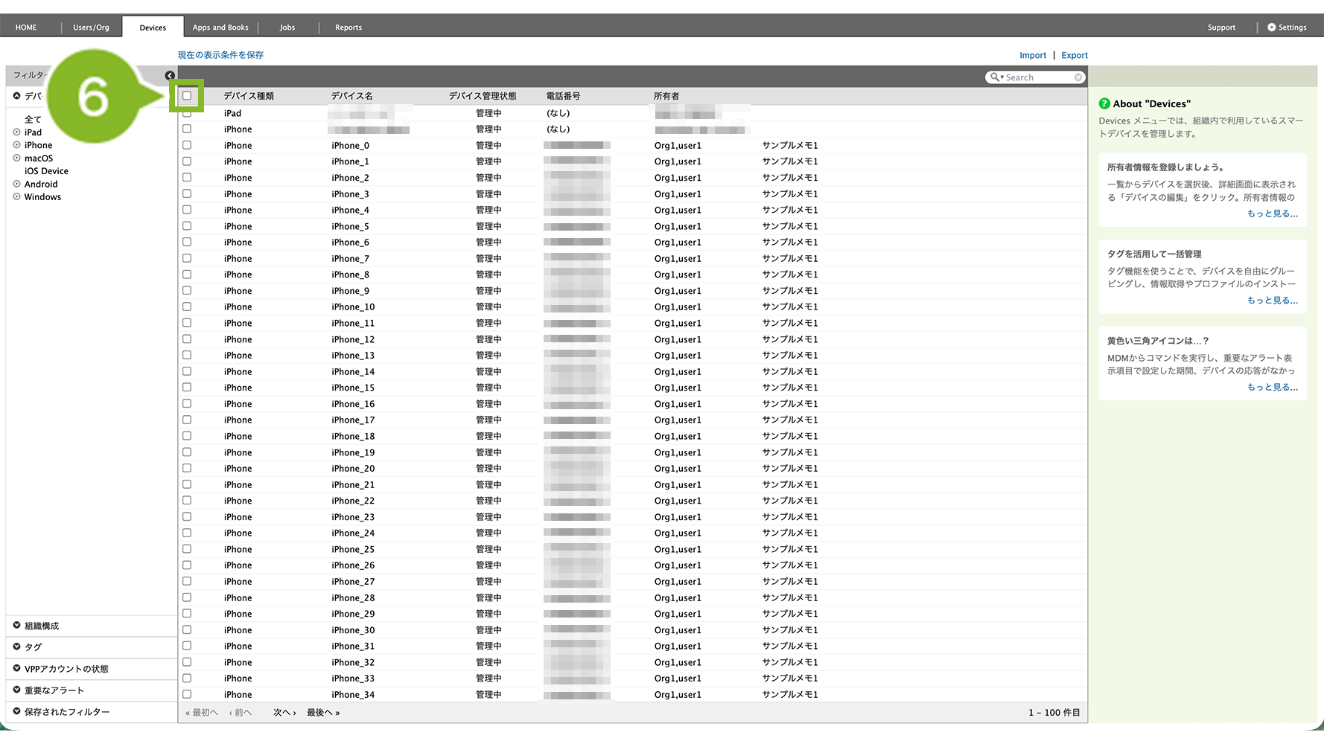Click the circle arrow icon beside iPad filter
Viewport: 1324px width, 744px height.
(x=16, y=132)
